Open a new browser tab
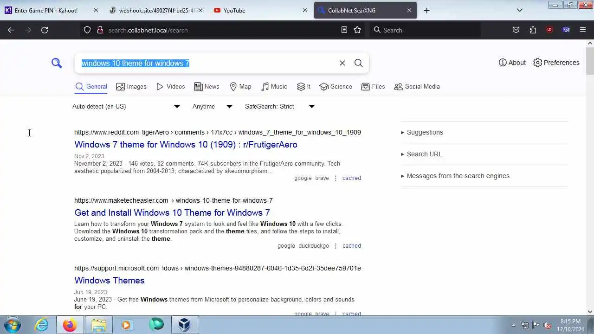594x334 pixels. click(x=427, y=10)
